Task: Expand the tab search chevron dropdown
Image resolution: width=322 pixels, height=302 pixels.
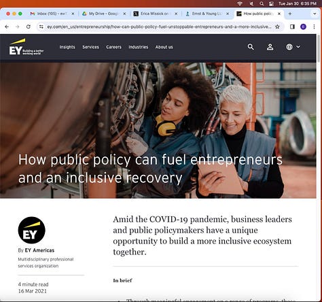Action: pos(315,14)
